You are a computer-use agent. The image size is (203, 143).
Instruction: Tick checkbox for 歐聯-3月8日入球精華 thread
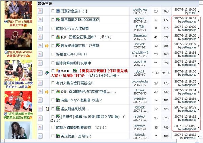pos(53,28)
